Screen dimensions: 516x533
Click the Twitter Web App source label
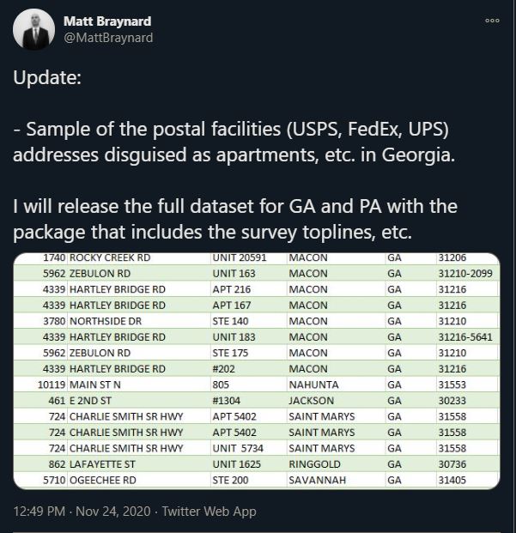pos(209,512)
